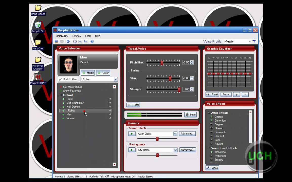Open the Undid Videos desktop folder
The height and width of the screenshot is (182, 292).
click(x=38, y=10)
